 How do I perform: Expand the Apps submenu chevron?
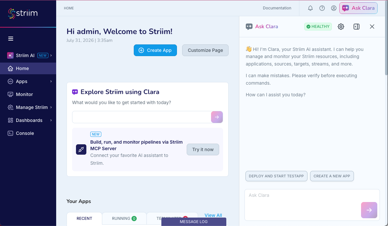[51, 81]
